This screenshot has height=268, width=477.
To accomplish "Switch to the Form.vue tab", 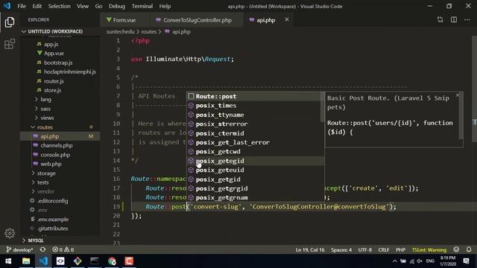I will 124,20.
